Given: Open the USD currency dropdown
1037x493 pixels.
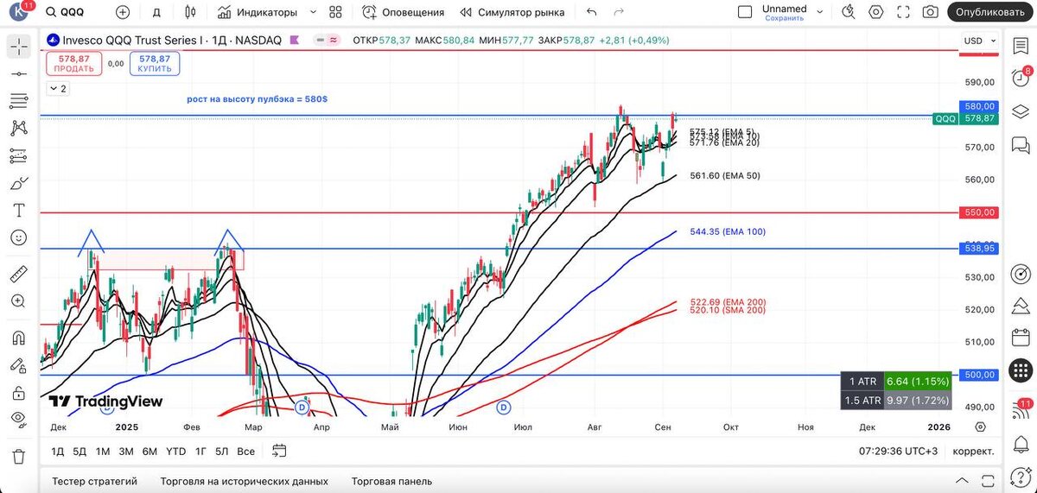Looking at the screenshot, I should 982,41.
